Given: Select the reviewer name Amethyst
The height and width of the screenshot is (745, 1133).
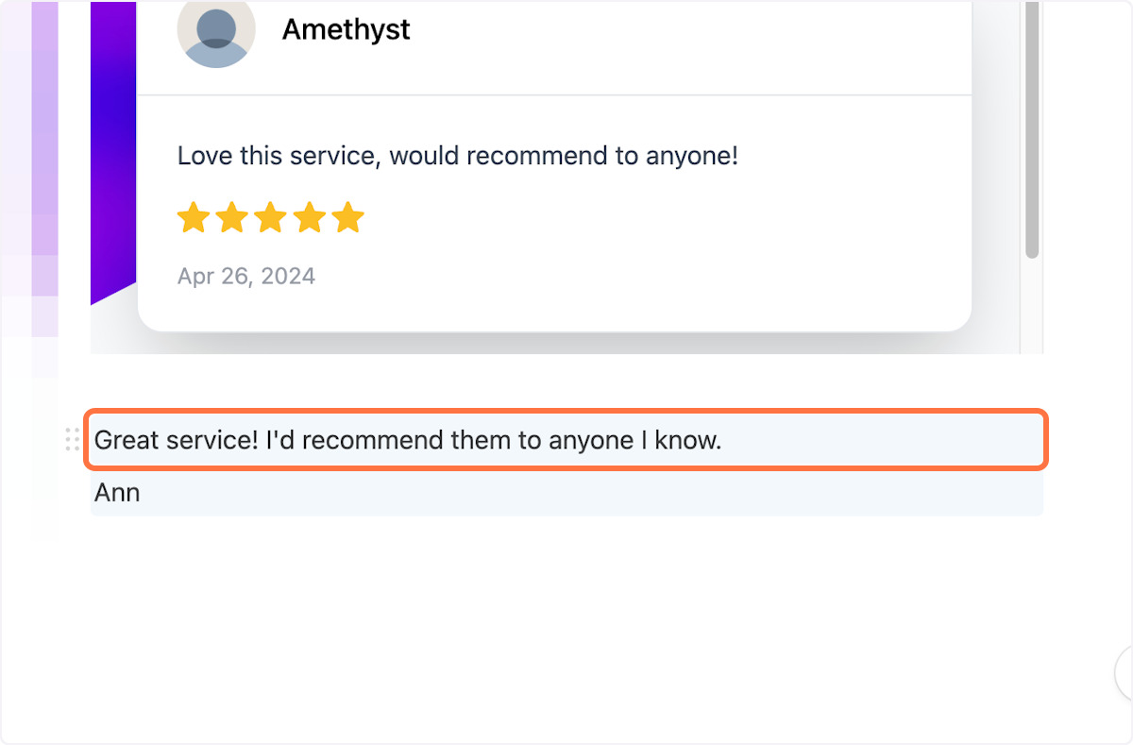Looking at the screenshot, I should (346, 29).
